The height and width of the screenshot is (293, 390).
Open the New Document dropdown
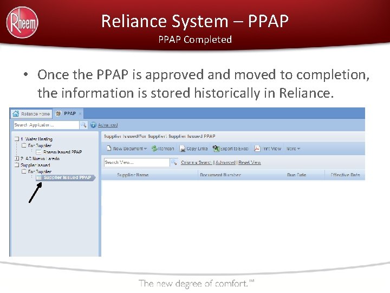127,149
